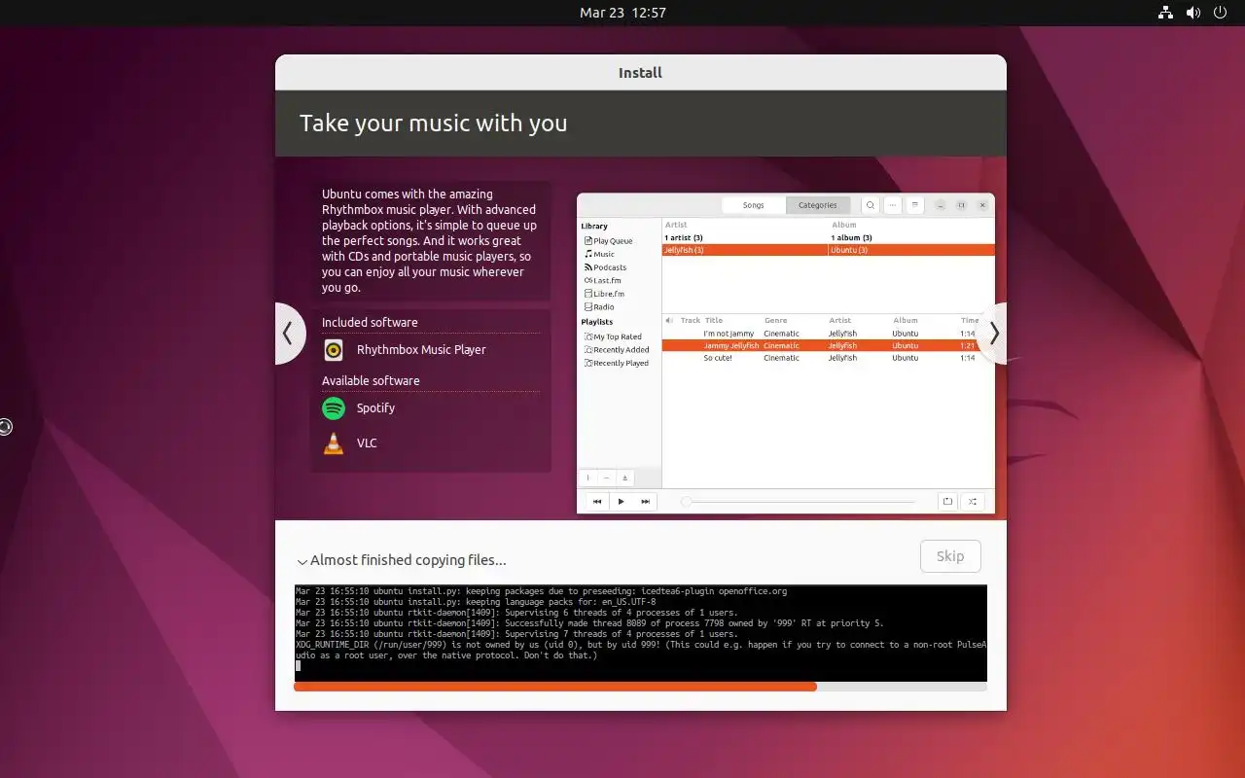Go back to the previous slide arrow
This screenshot has width=1245, height=778.
[x=288, y=334]
